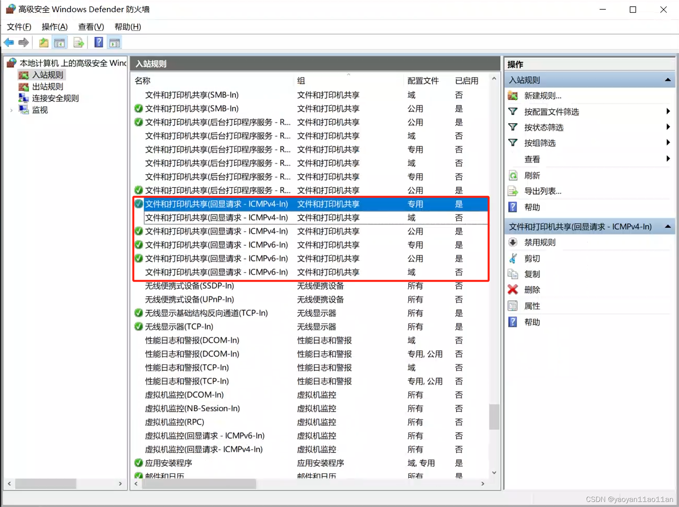Toggle the console tree toolbar icon
Viewport: 679px width, 507px height.
coord(59,43)
